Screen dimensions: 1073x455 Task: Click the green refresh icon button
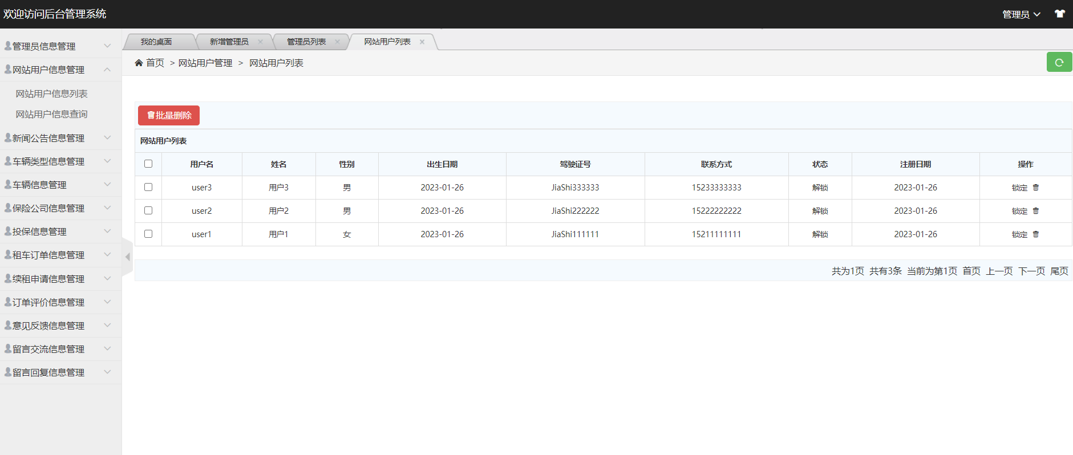click(1059, 62)
